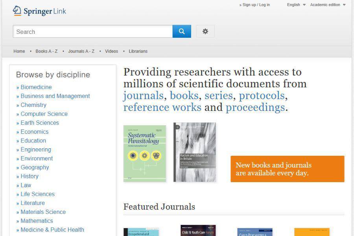
Task: Open Occupational journal cover thumbnail
Action: pyautogui.click(x=141, y=232)
